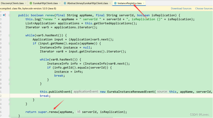Click the Download Sources link
The height and width of the screenshot is (118, 213).
coord(181,8)
